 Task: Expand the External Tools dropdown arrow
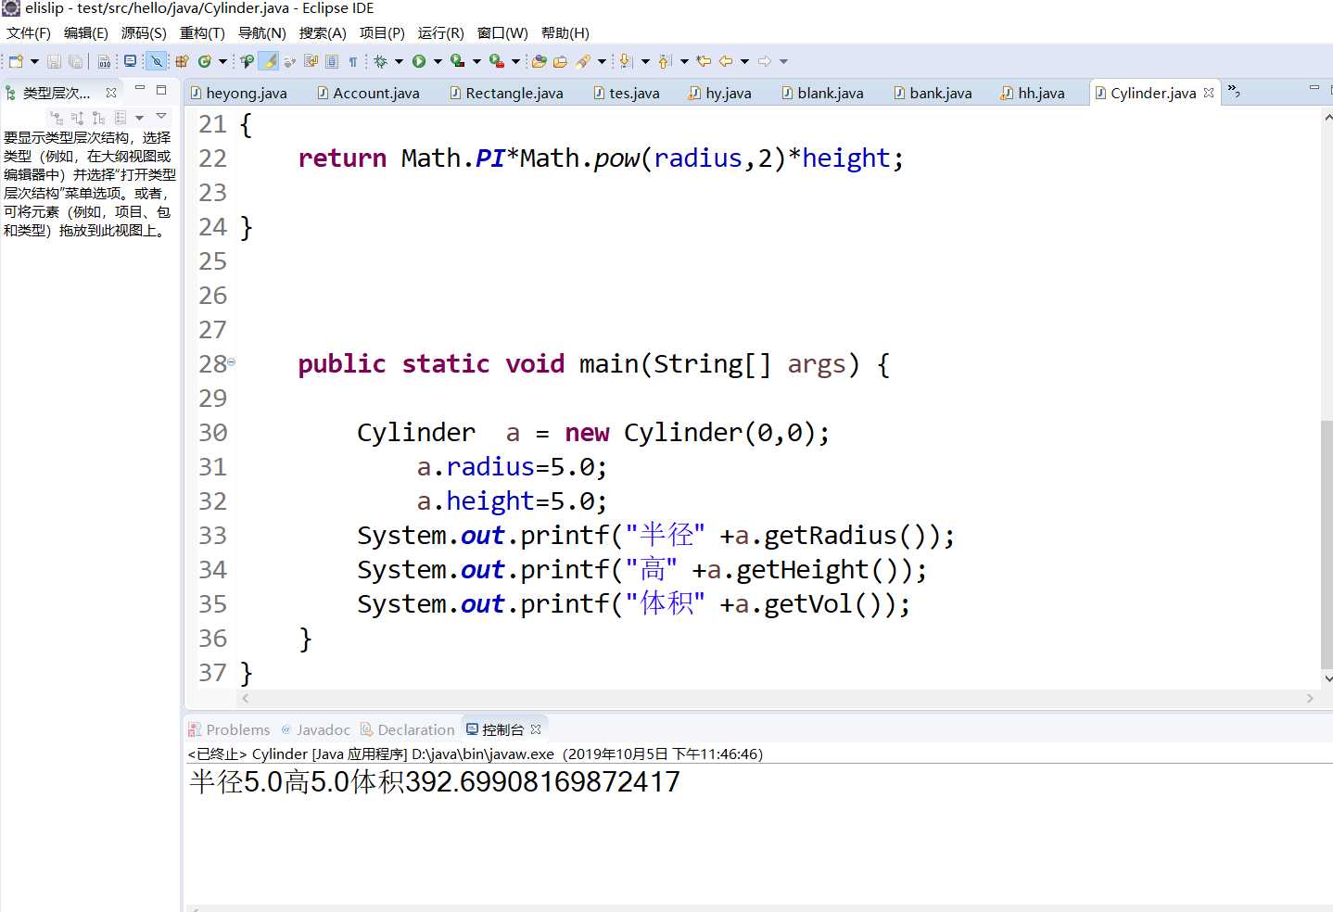click(515, 61)
